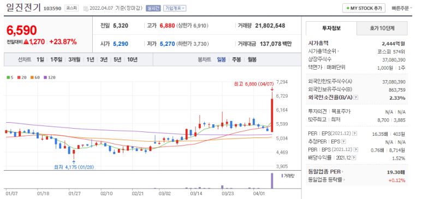Open the 빠른주문 dropdown
422x199 pixels.
click(x=402, y=8)
